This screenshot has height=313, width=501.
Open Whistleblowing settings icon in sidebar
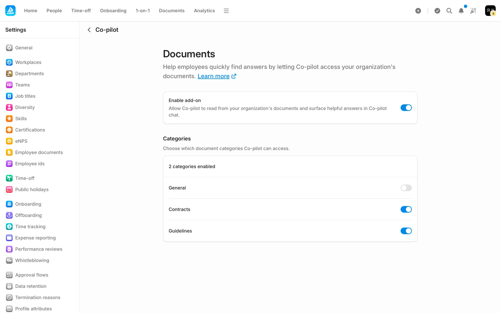tap(9, 260)
